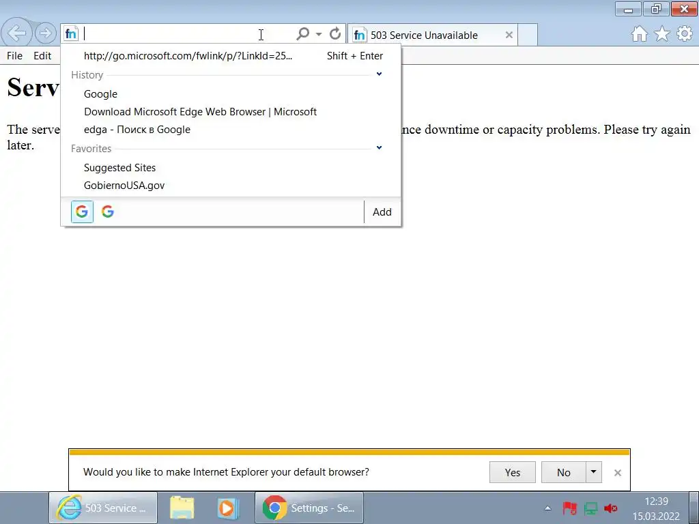Select Suggested Sites favorite

pyautogui.click(x=231, y=168)
